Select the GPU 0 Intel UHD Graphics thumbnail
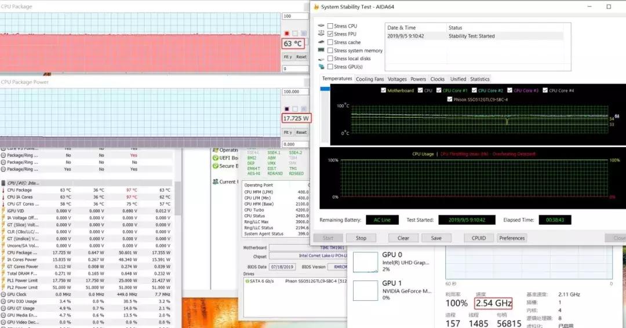Screen dimensions: 626x328 [x=365, y=262]
